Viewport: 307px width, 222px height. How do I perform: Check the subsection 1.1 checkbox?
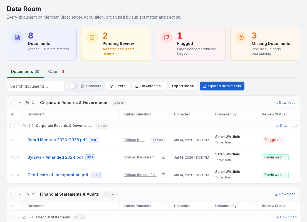pos(13,126)
